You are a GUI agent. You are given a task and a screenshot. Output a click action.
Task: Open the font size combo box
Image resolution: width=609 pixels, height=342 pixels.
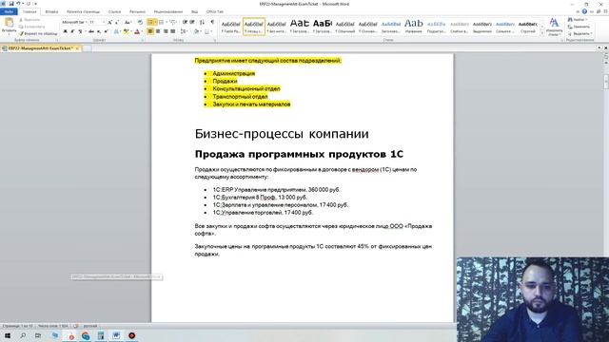(97, 23)
